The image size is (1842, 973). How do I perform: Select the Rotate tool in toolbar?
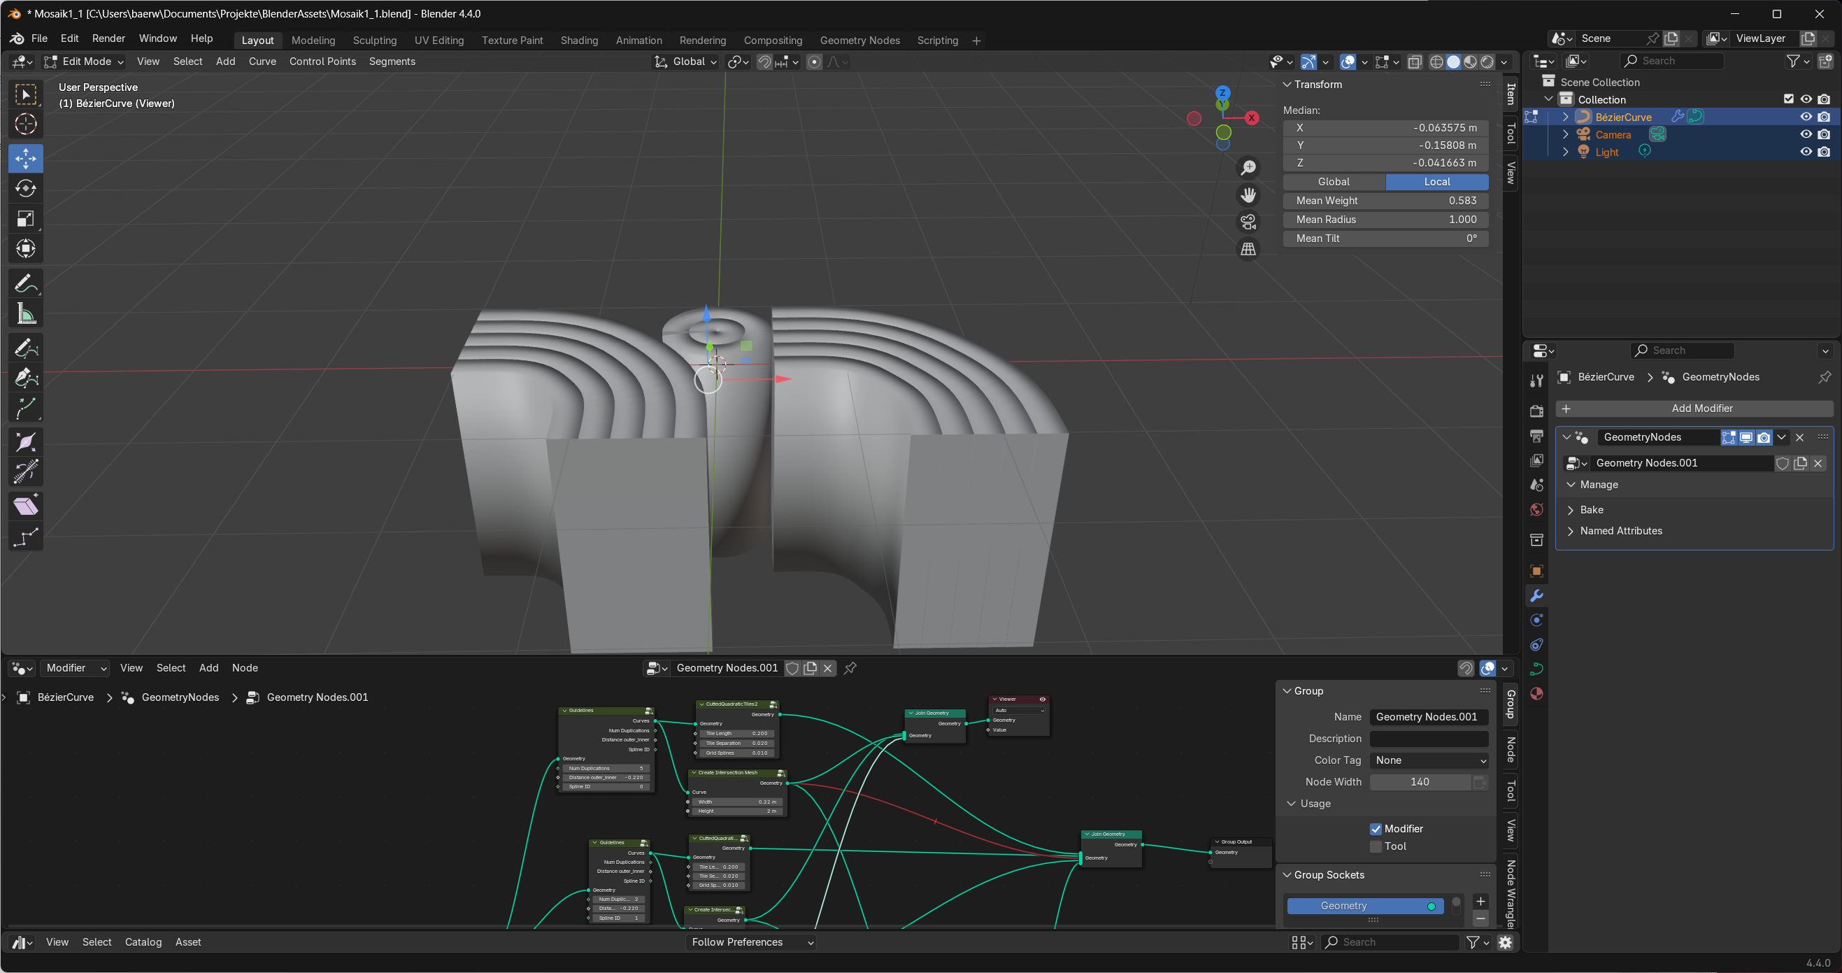point(26,188)
